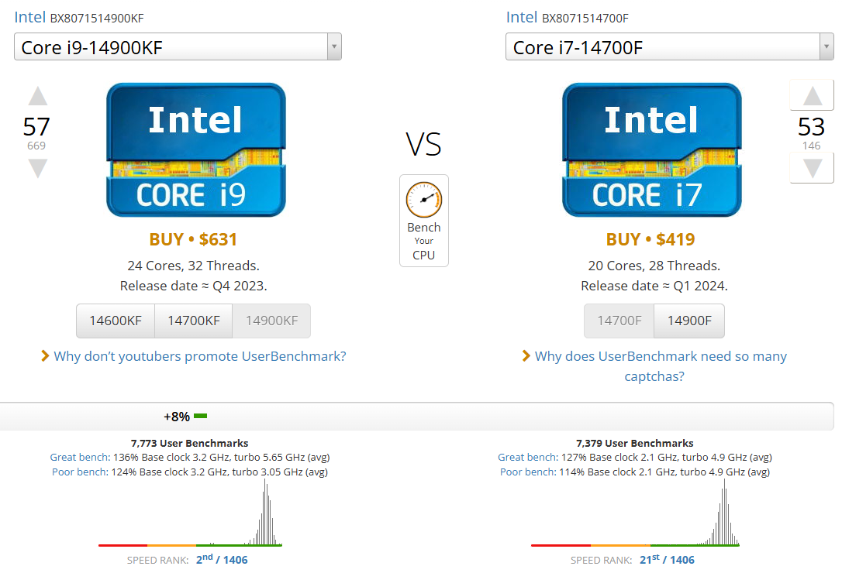Viewport: 842px width, 573px height.
Task: Click the Intel Core i7 chip image
Action: (x=652, y=149)
